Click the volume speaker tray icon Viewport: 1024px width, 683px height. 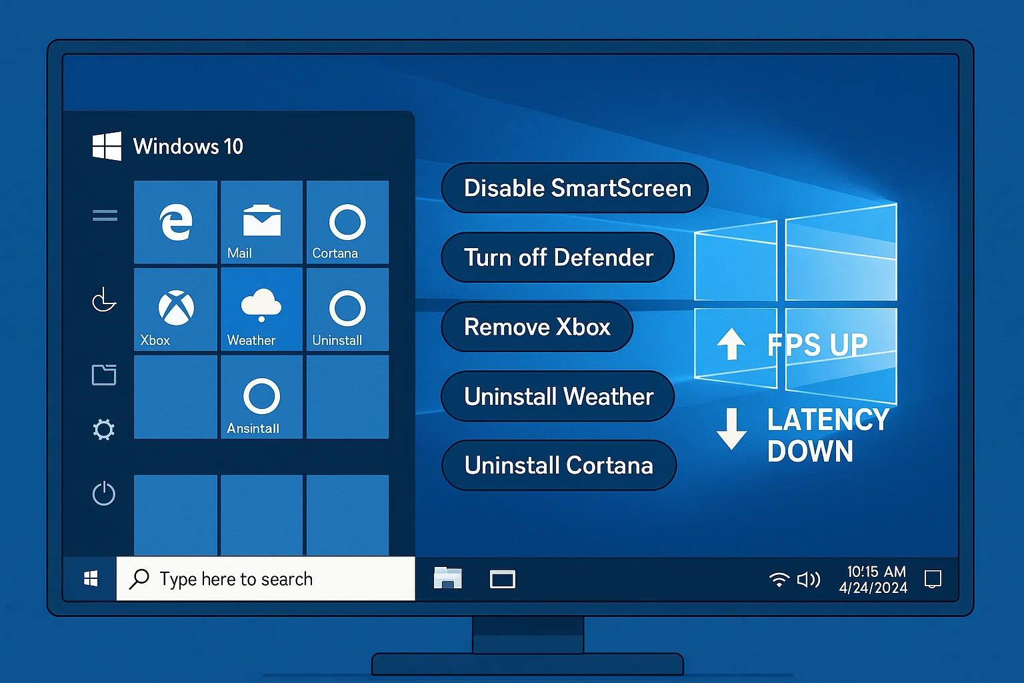[809, 579]
